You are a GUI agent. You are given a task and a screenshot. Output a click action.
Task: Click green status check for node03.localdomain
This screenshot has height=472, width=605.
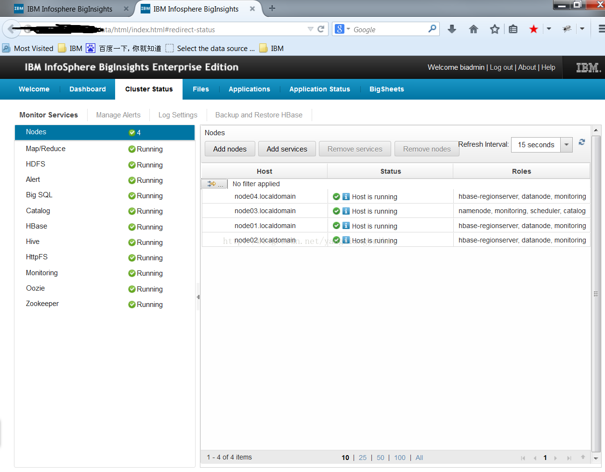coord(336,211)
